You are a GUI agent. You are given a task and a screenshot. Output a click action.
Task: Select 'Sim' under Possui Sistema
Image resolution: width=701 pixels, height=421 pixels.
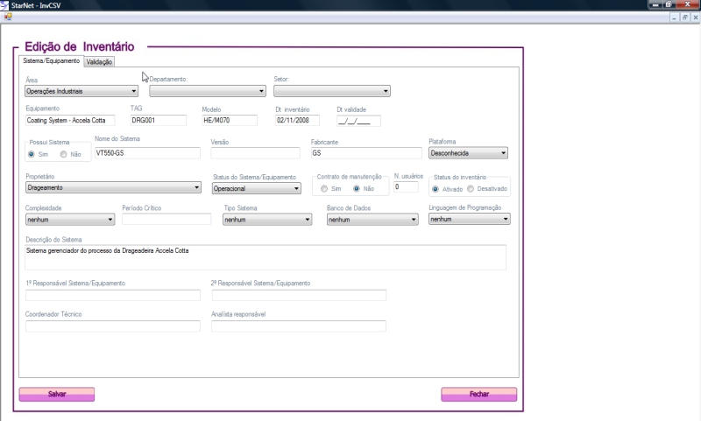(33, 154)
